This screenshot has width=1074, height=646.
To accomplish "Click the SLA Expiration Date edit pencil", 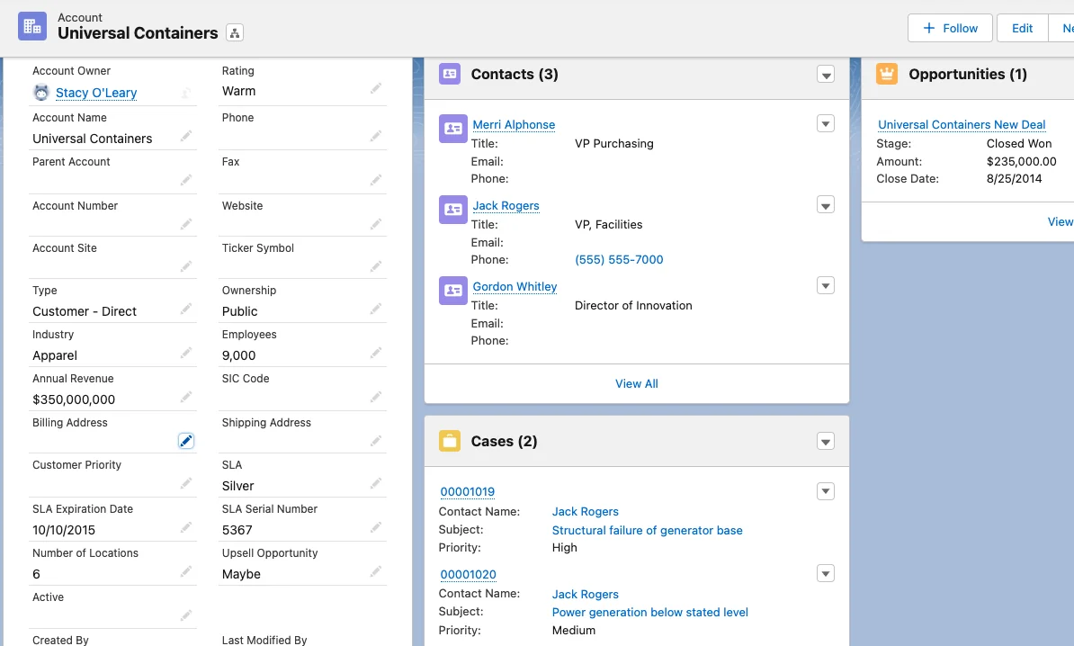I will [x=185, y=527].
